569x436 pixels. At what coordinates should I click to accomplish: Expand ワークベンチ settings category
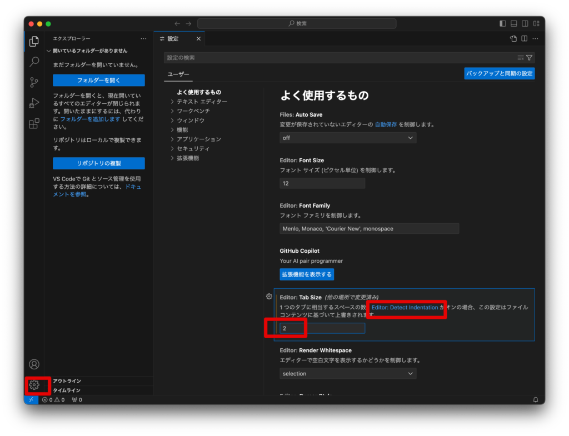[x=190, y=111]
